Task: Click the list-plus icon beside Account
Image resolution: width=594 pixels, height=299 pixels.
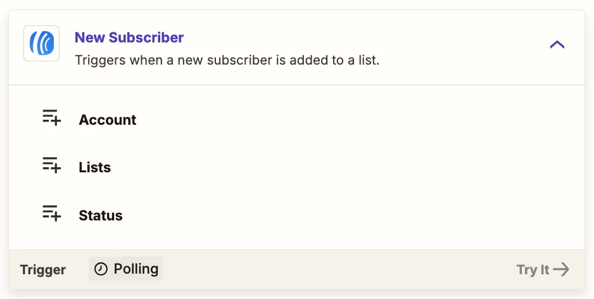Action: (51, 117)
